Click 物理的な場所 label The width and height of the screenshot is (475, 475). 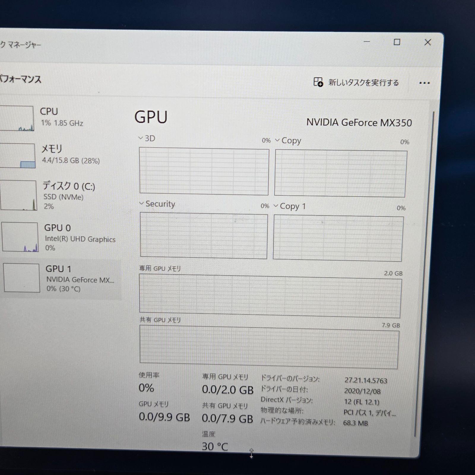(x=282, y=410)
